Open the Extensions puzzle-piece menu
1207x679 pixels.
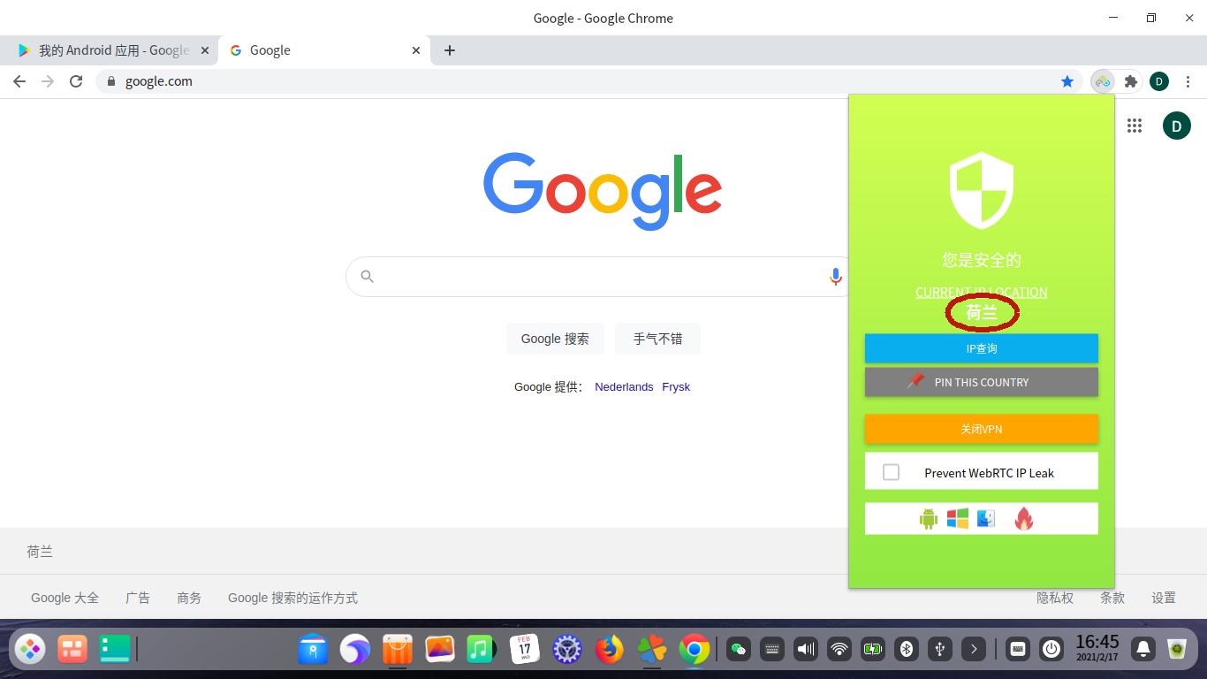pos(1130,81)
